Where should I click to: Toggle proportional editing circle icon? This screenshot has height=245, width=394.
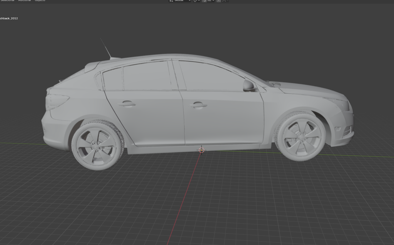[x=219, y=1]
